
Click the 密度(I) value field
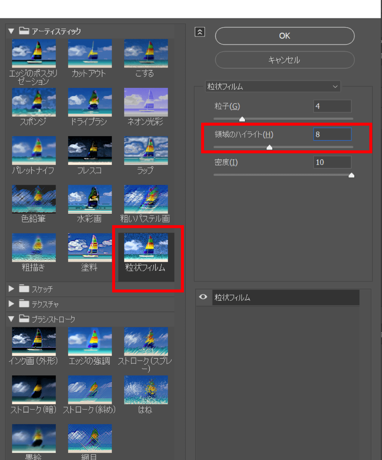click(x=332, y=162)
